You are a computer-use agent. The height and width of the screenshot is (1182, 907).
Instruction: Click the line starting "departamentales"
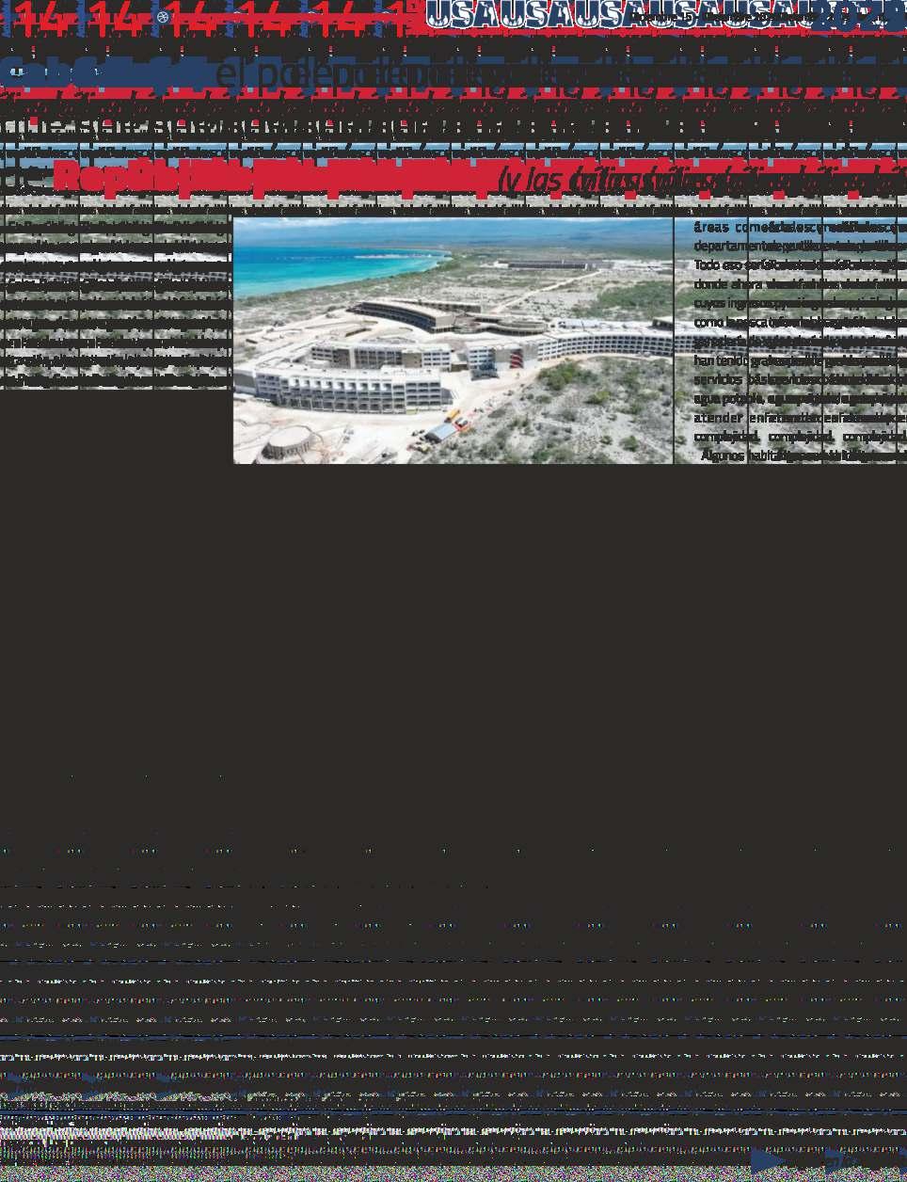(800, 246)
